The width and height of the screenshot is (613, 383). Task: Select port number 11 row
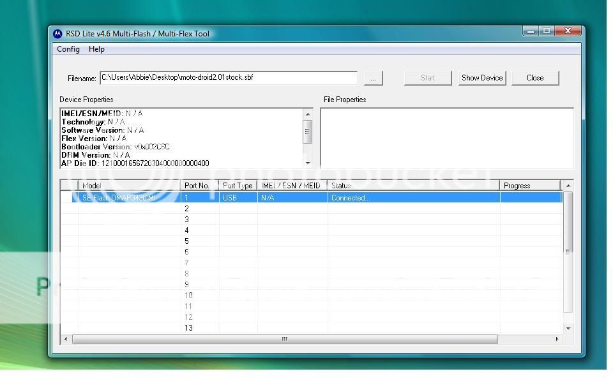coord(312,306)
